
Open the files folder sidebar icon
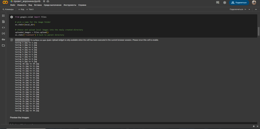coord(3,45)
